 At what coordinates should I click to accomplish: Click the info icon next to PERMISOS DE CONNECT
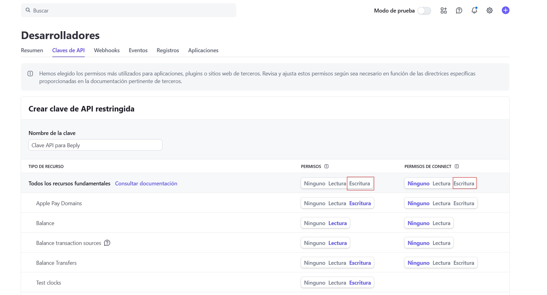coord(457,166)
